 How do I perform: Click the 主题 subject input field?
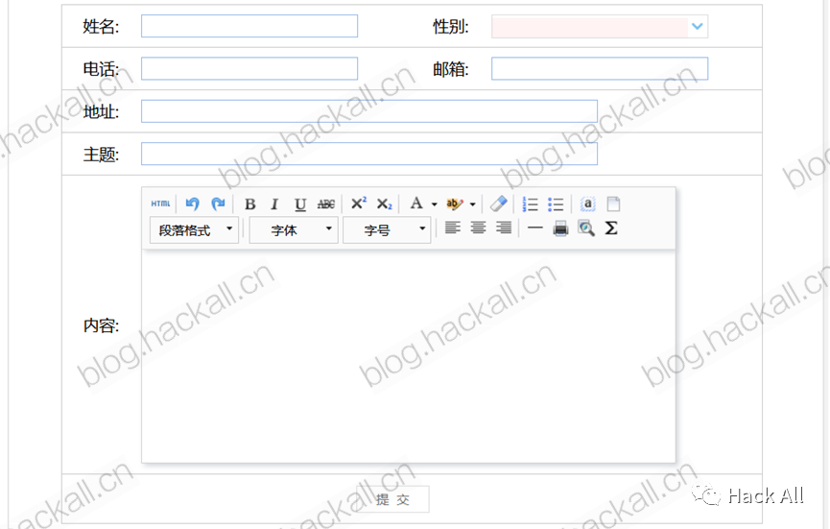[x=369, y=154]
